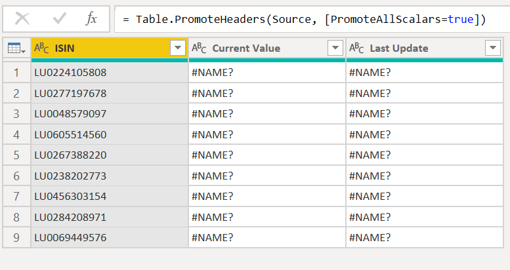510x270 pixels.
Task: Open the table options icon in grid corner
Action: [16, 48]
